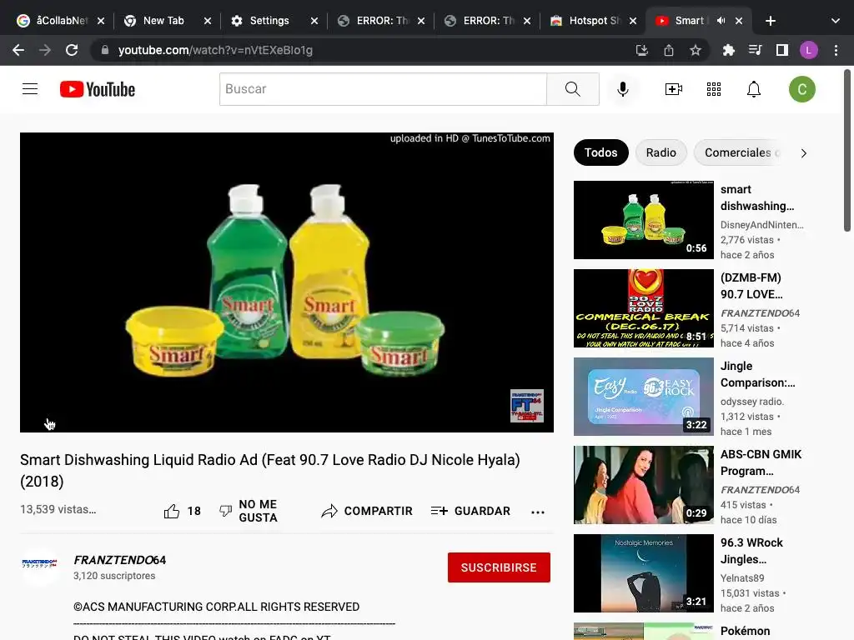Open more actions three-dot menu under video
Screen dimensions: 854x640
538,512
